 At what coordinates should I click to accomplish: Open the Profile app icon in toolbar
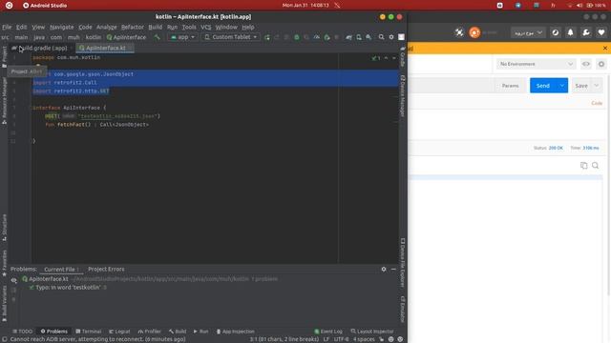click(317, 37)
